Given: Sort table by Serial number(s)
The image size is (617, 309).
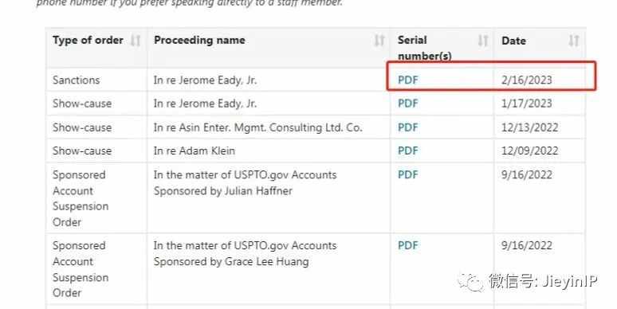Looking at the screenshot, I should (x=483, y=41).
